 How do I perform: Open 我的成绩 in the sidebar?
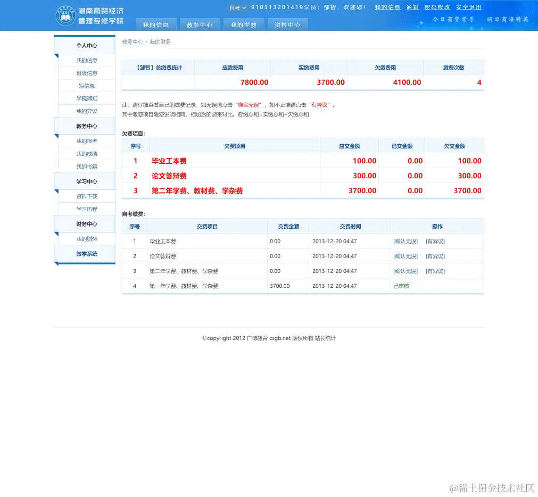tap(87, 154)
